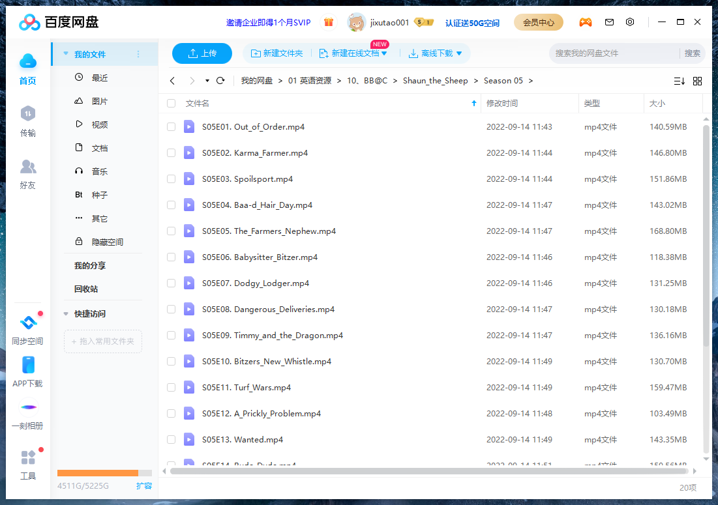Image resolution: width=718 pixels, height=505 pixels.
Task: Click 新建文件夹 new folder button
Action: point(277,53)
